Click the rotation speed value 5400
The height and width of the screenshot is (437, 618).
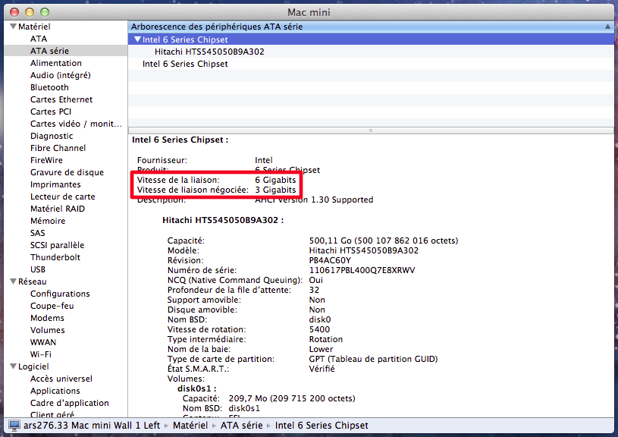tap(319, 329)
